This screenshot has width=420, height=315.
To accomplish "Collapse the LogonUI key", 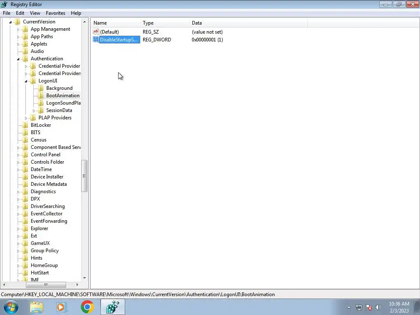I will pyautogui.click(x=26, y=81).
